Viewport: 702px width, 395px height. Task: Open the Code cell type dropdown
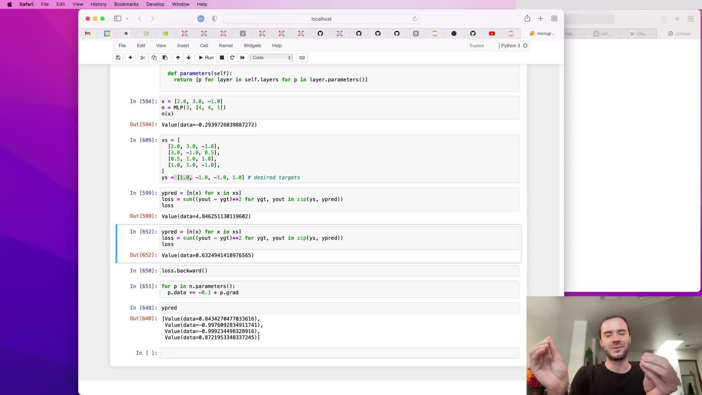[271, 57]
